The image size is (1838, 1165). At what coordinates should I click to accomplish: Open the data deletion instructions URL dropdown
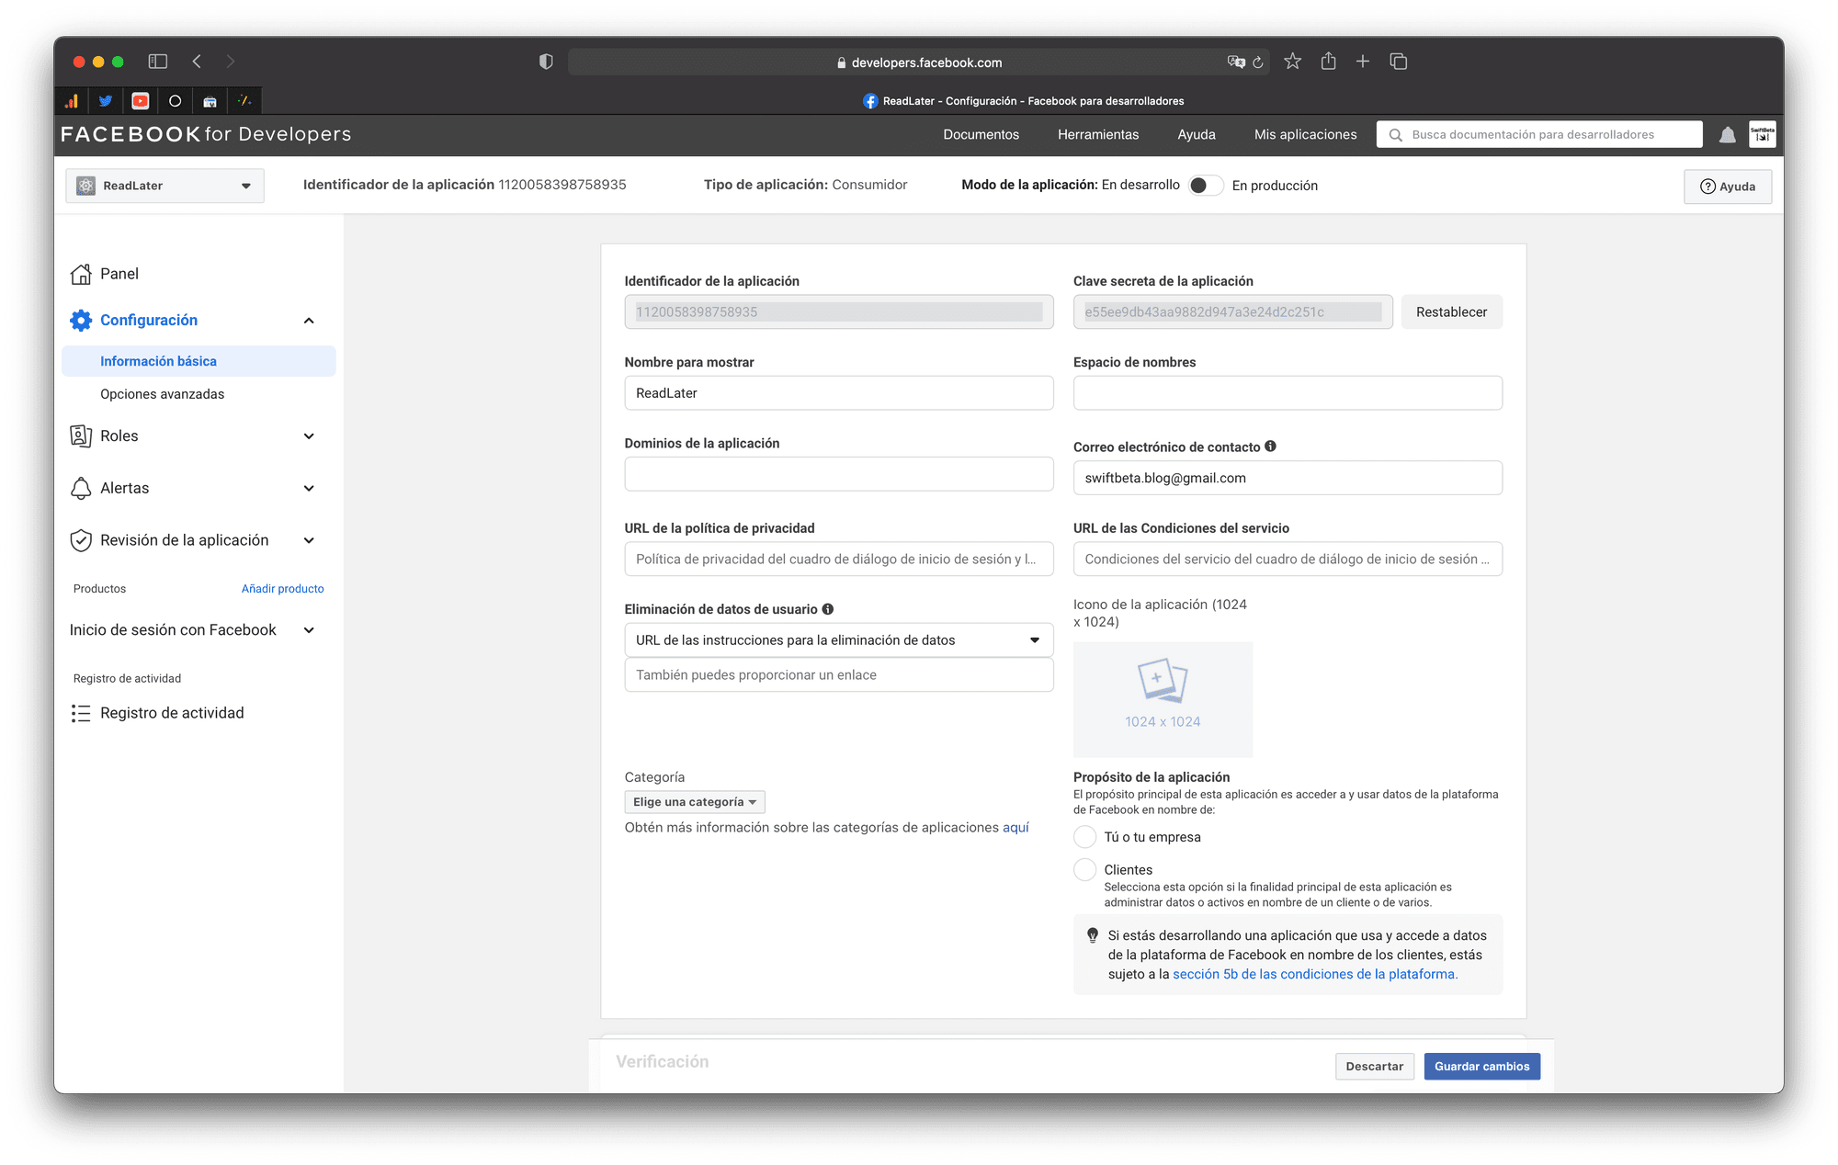pos(839,640)
